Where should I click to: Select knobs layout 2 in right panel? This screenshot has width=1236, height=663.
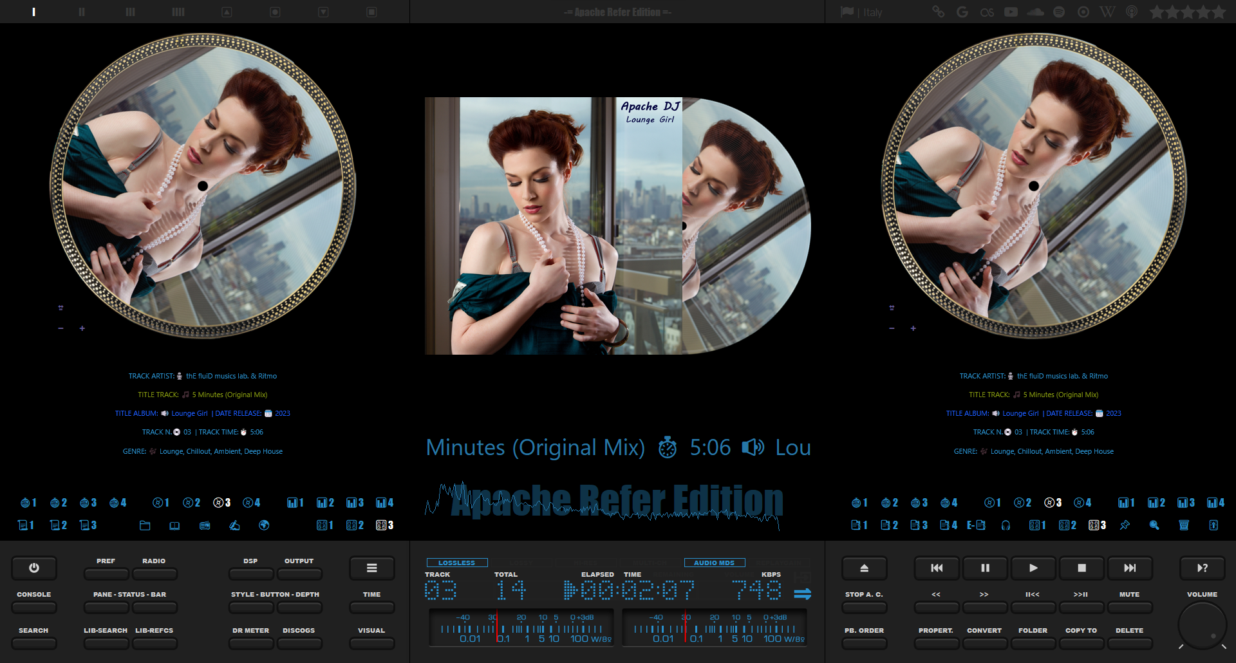(1067, 525)
